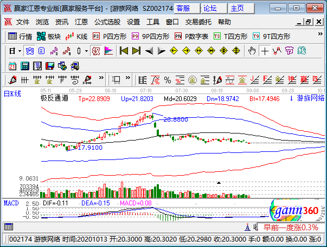Click the yellow diamond horizontal-compress icon

point(211,51)
